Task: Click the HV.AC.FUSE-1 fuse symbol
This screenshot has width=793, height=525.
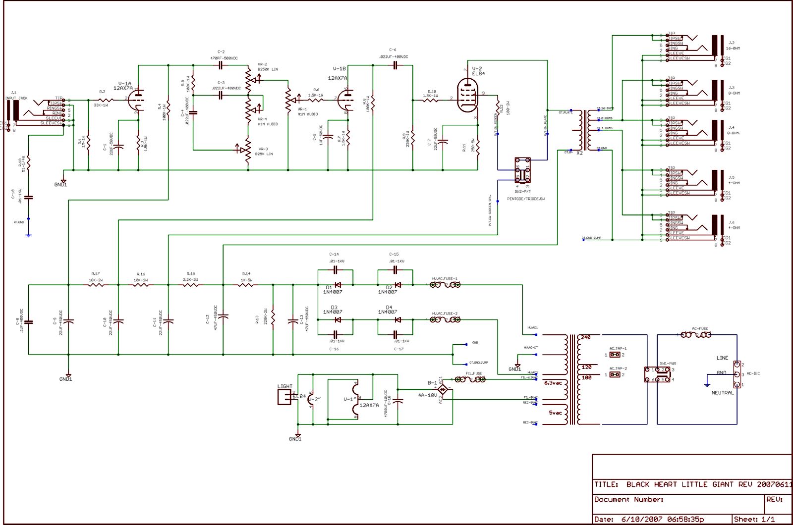Action: pos(445,285)
